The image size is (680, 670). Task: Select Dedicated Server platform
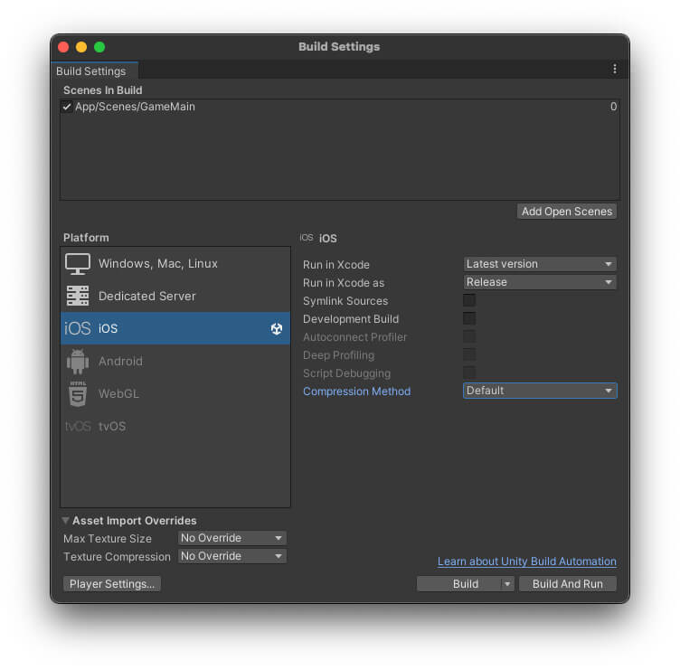coord(175,297)
